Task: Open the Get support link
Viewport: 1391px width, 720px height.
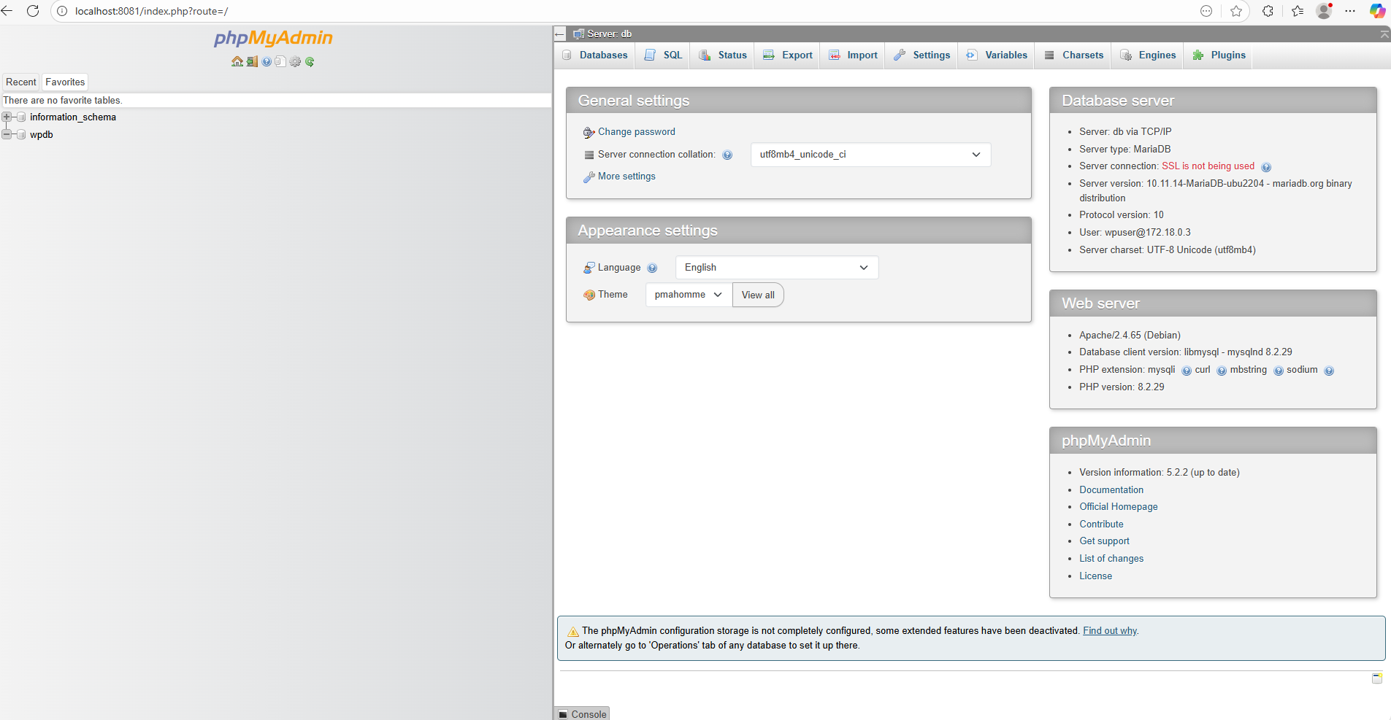Action: coord(1104,541)
